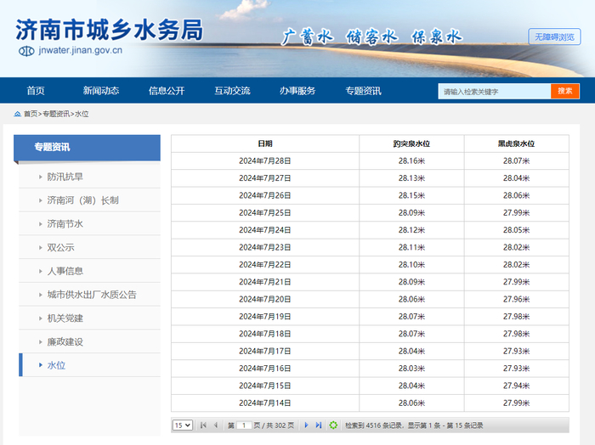Jump to the last page icon
This screenshot has width=595, height=445.
tap(319, 425)
